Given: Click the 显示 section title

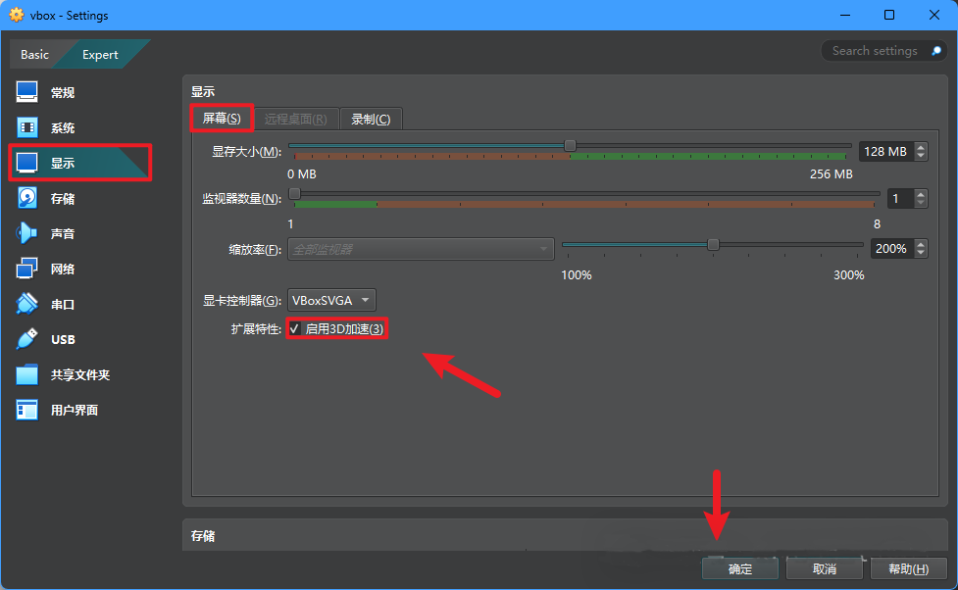Looking at the screenshot, I should [x=203, y=91].
